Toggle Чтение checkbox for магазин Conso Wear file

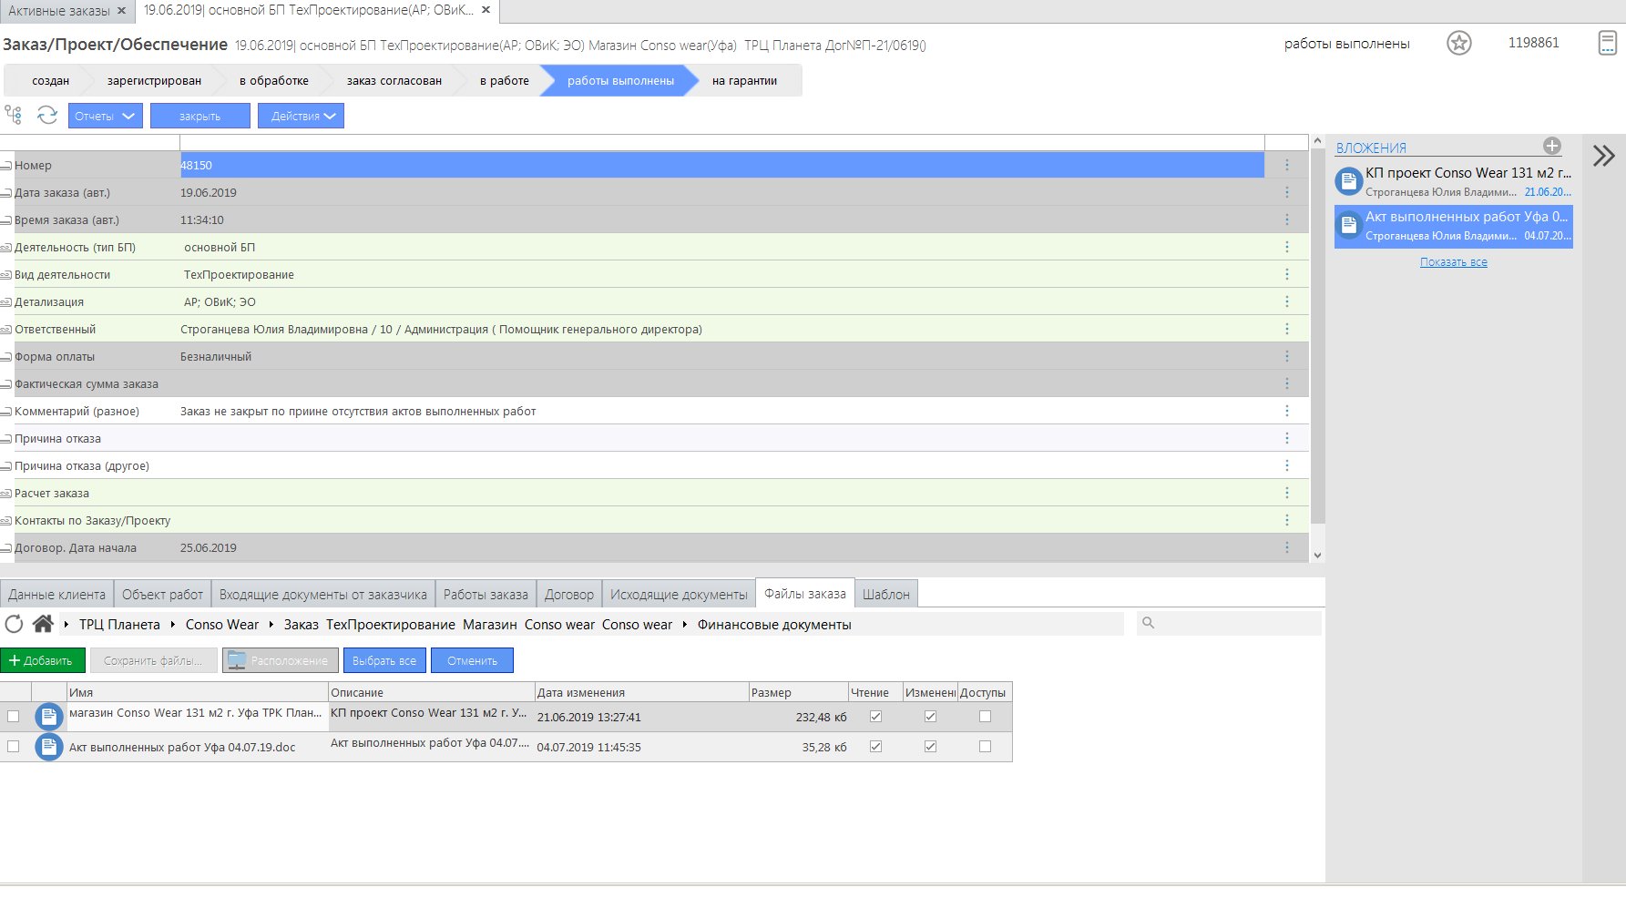pos(875,717)
